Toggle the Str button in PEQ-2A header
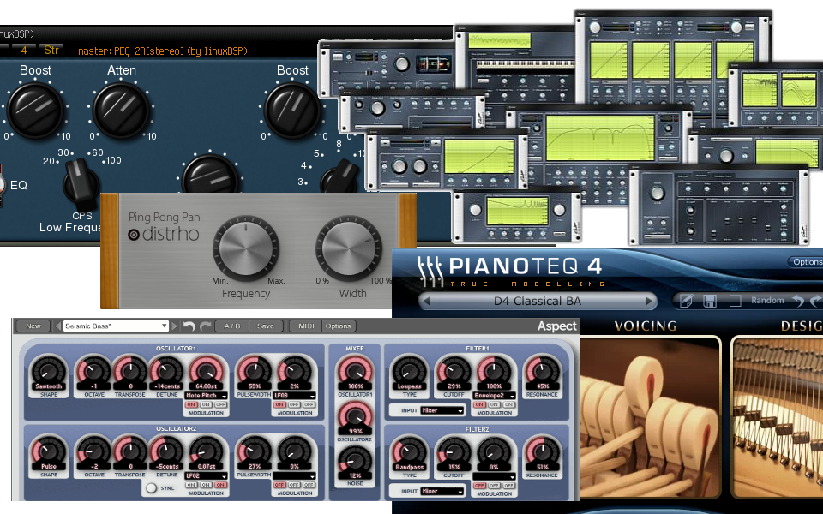 [x=51, y=51]
